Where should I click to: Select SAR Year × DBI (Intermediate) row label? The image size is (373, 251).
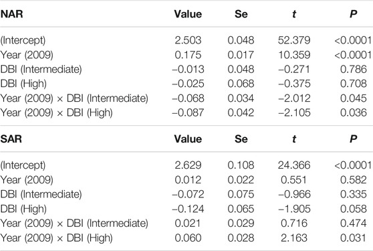[x=74, y=224]
